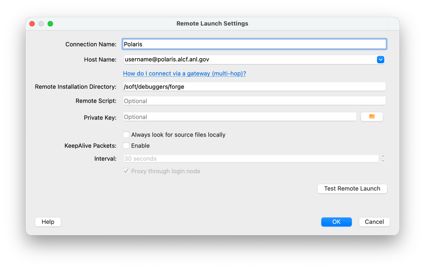Image resolution: width=425 pixels, height=269 pixels.
Task: Decrease the Interval using the down arrow
Action: pos(383,161)
